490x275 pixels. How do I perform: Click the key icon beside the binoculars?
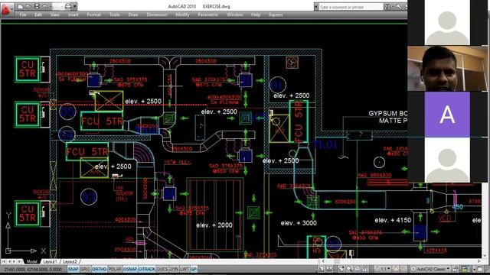click(x=399, y=7)
